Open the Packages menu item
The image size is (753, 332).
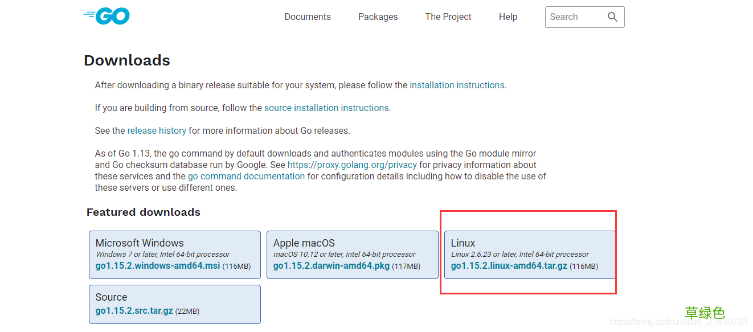[x=378, y=17]
